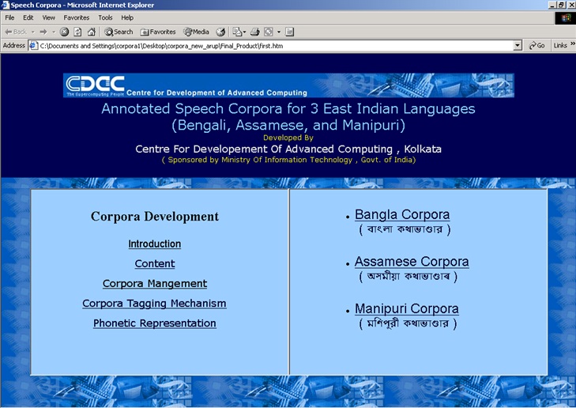This screenshot has height=408, width=576.
Task: Follow the Assamese Corpora link
Action: coord(412,262)
